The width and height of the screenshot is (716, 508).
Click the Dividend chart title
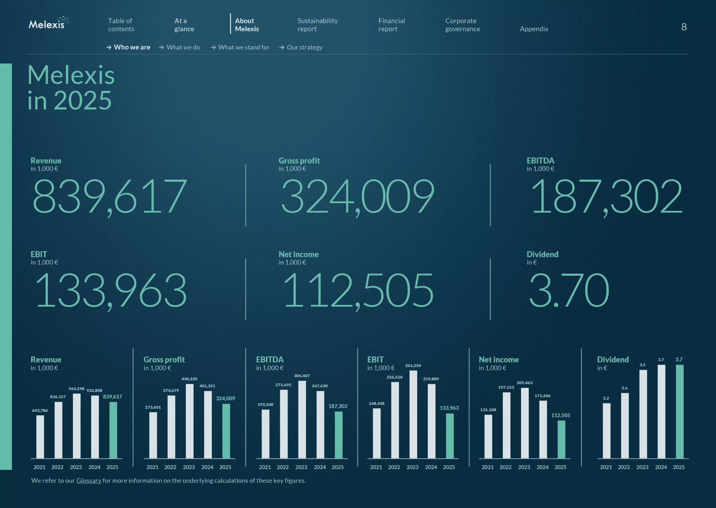click(x=613, y=360)
